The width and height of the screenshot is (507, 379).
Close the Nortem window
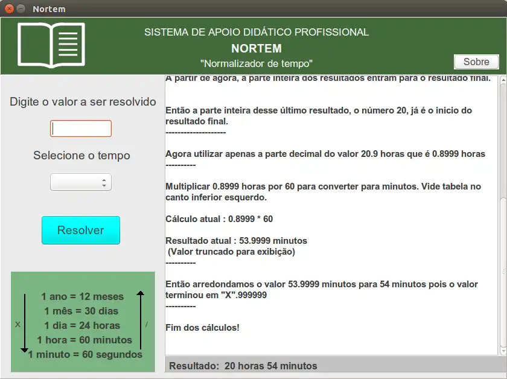[x=10, y=8]
